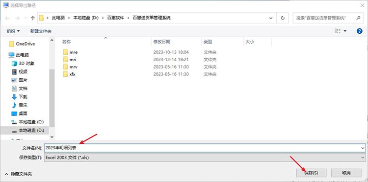
Task: Click the search magnifier icon
Action: point(358,18)
